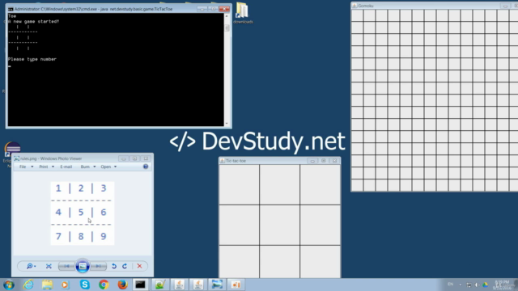
Task: Open Photo Viewer help icon
Action: [146, 167]
